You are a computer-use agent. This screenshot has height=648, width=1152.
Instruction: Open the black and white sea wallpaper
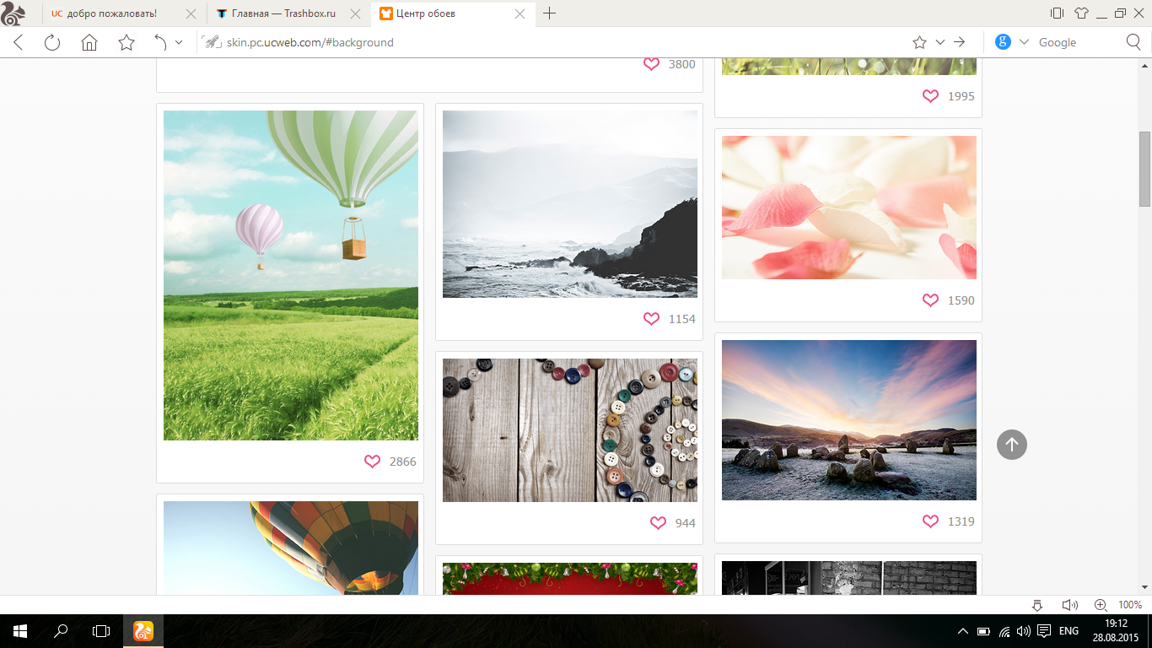point(570,204)
